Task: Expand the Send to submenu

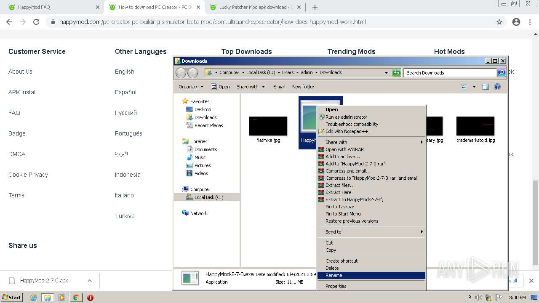Action: point(371,232)
